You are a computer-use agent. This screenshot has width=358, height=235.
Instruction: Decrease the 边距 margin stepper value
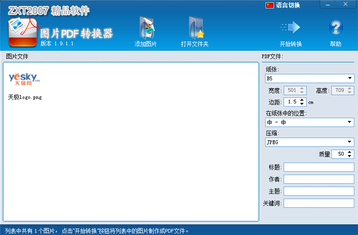[302, 104]
